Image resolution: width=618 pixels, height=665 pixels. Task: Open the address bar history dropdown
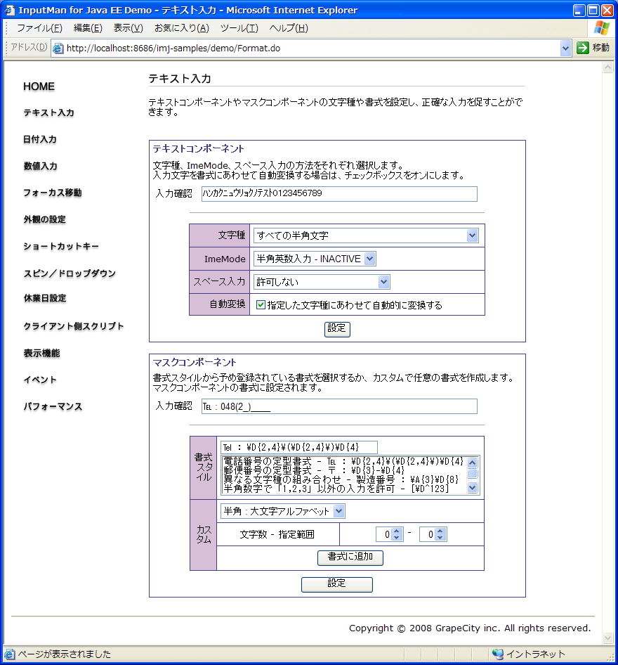pyautogui.click(x=566, y=48)
